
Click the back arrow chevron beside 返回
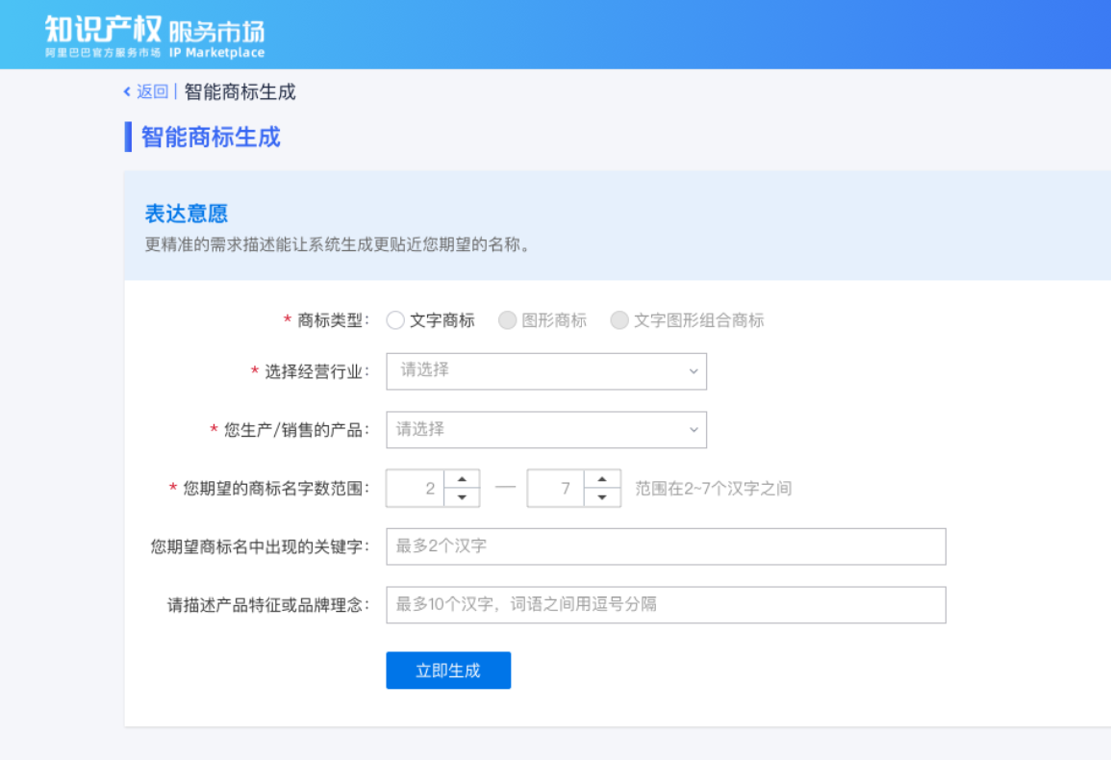pos(124,92)
